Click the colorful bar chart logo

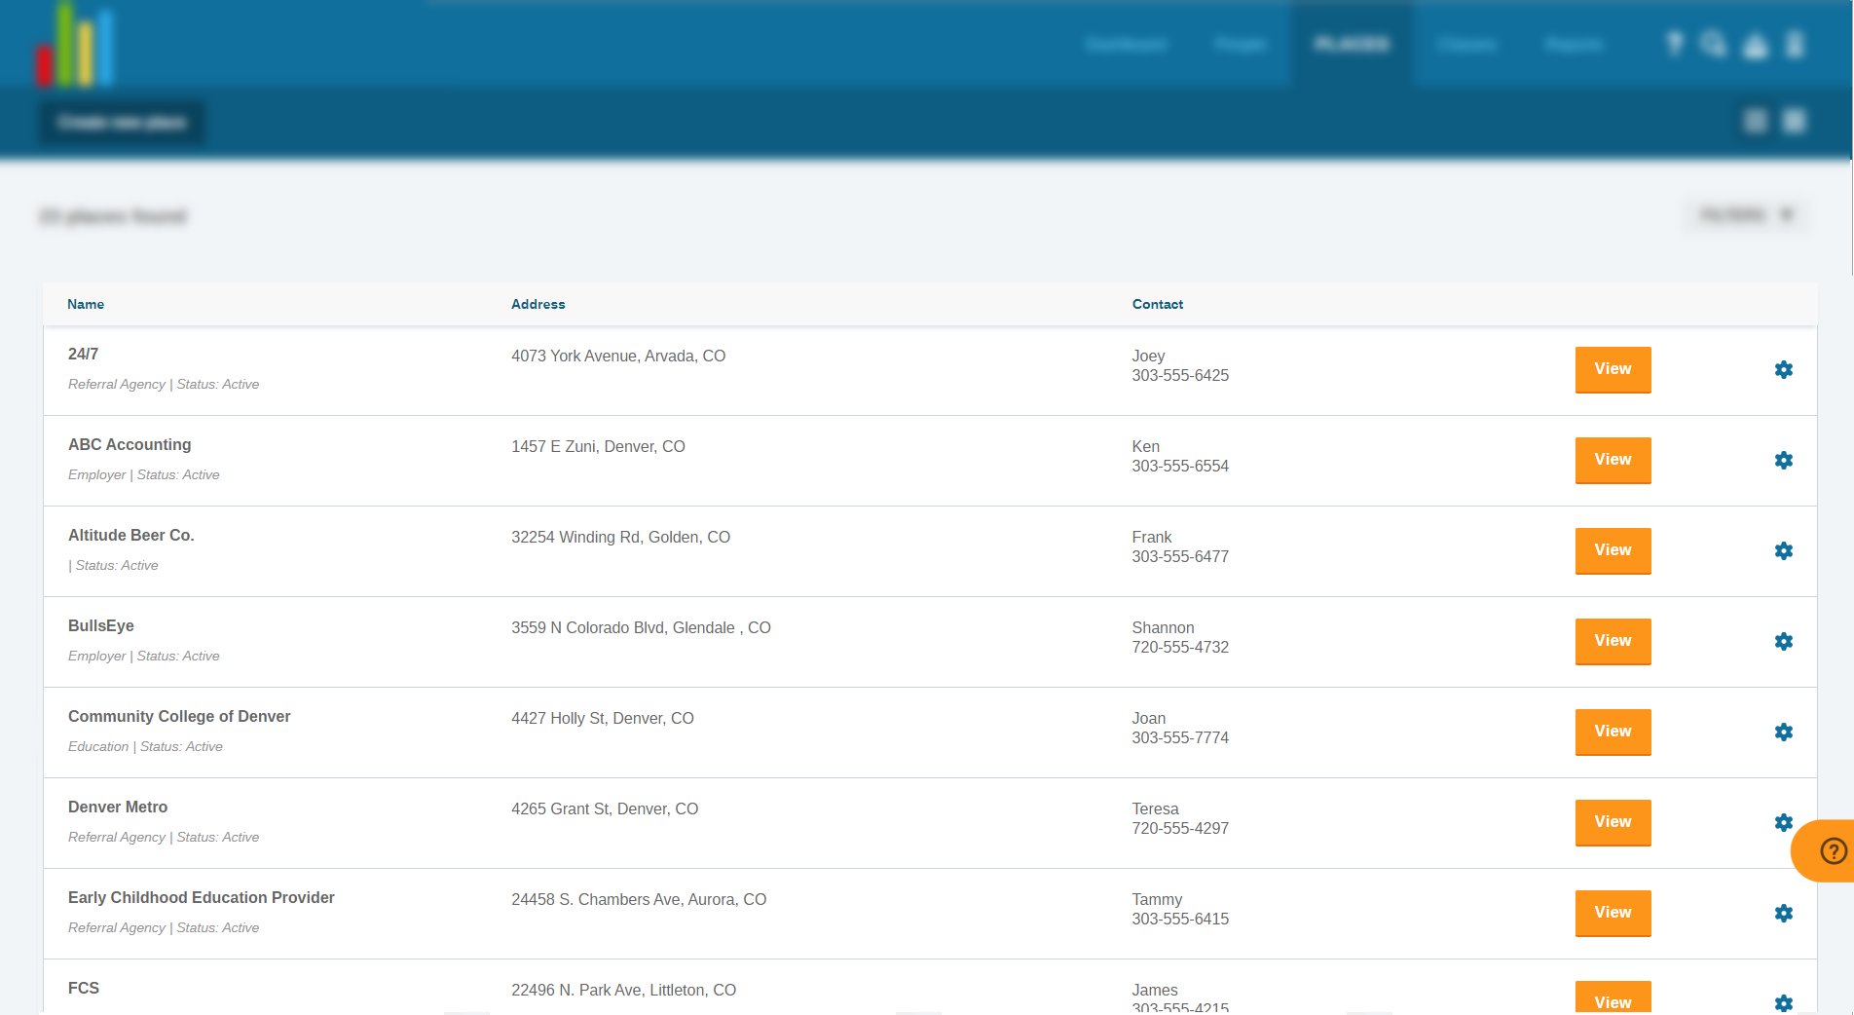tap(75, 44)
